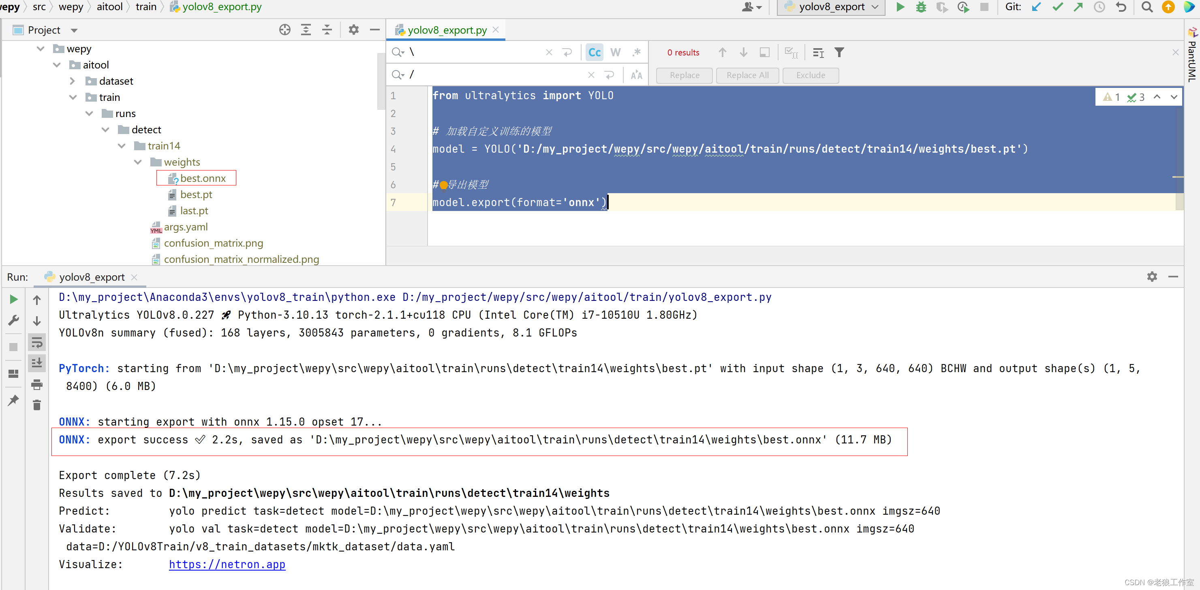Select yolov8_export.py editor tab

click(x=446, y=30)
